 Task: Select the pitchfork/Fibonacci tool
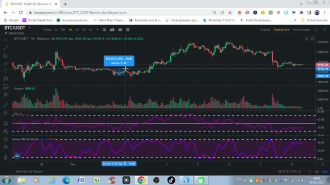(x=6, y=55)
